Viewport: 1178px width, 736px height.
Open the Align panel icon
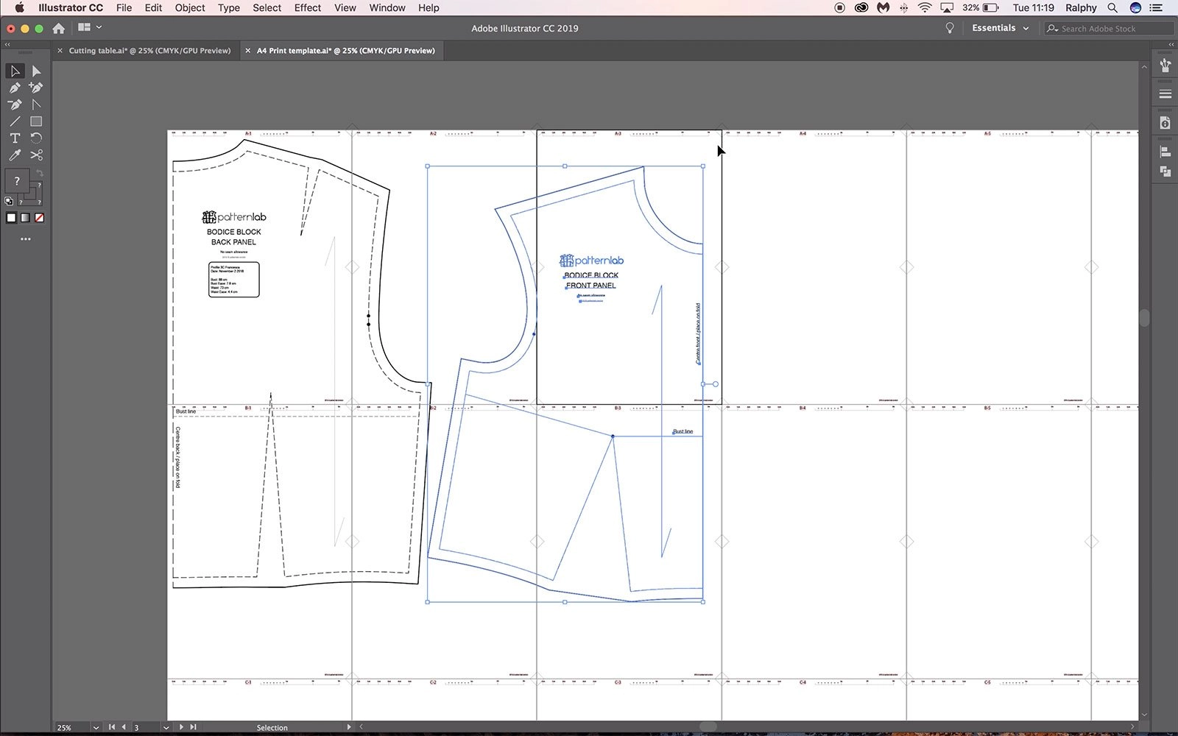[x=1165, y=152]
